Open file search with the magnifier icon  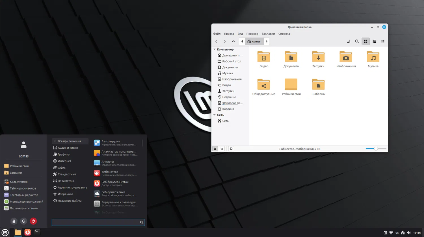point(357,42)
